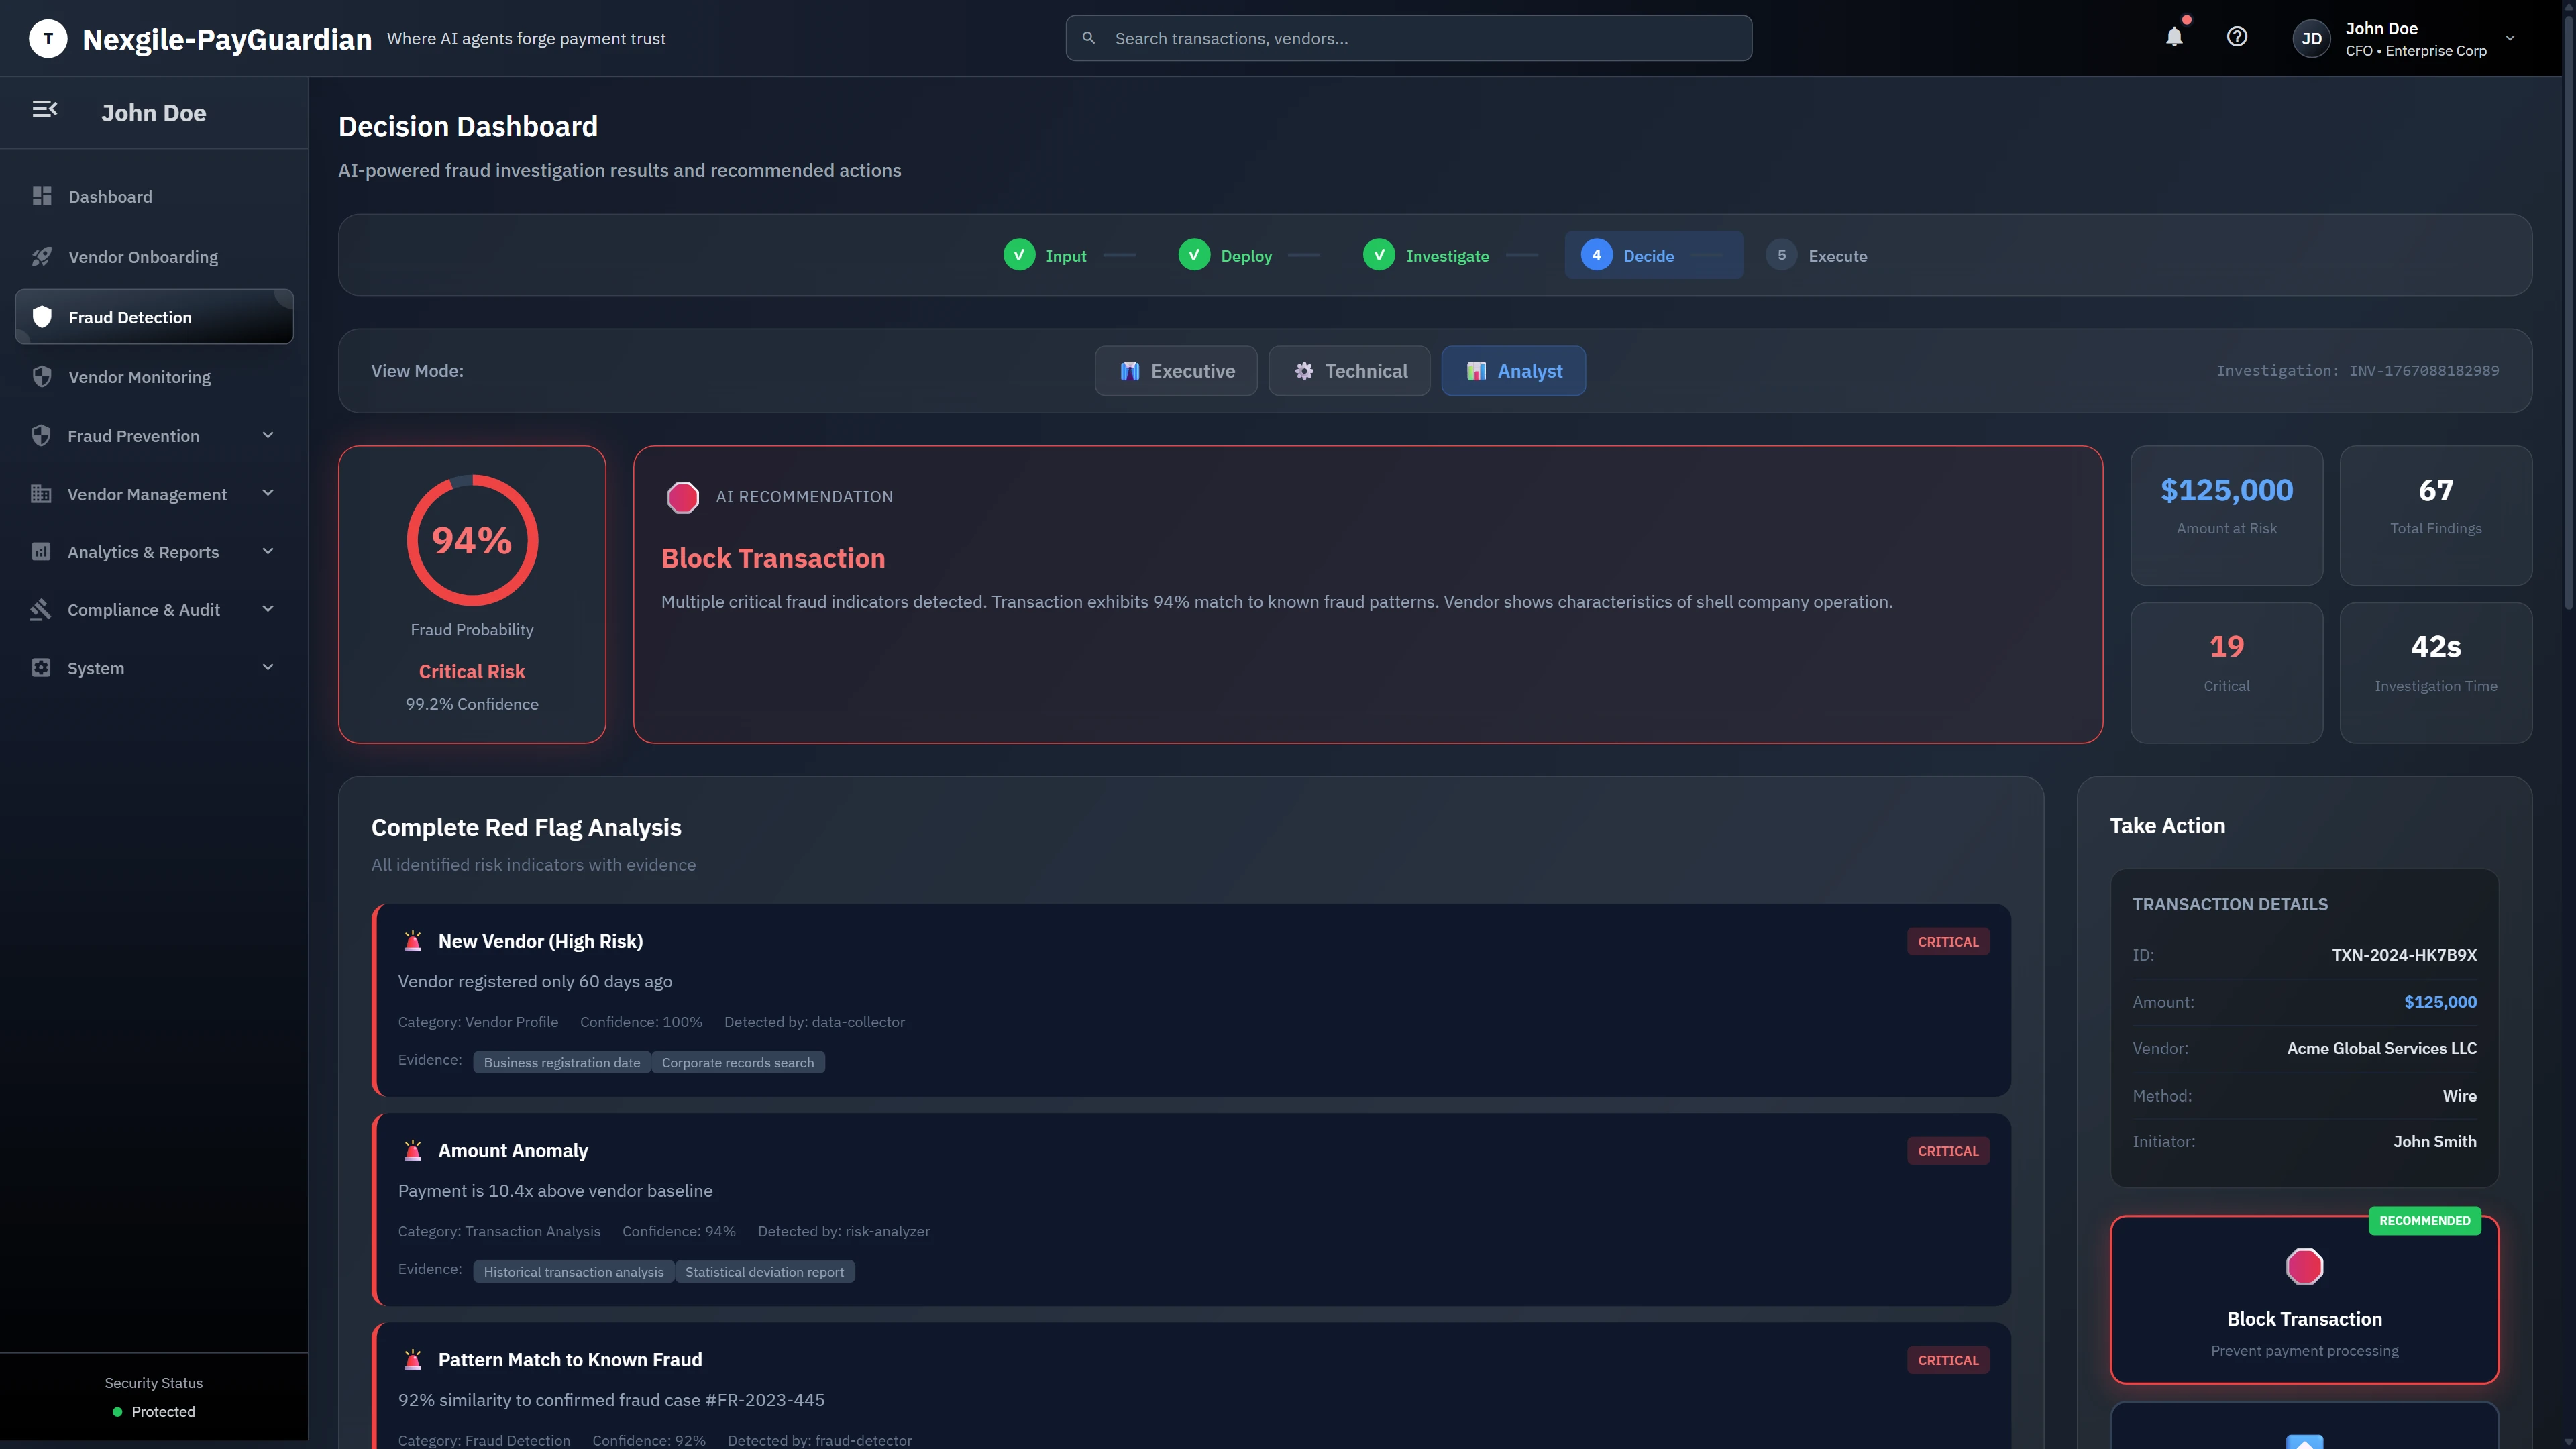
Task: Open the notifications bell
Action: click(2174, 38)
